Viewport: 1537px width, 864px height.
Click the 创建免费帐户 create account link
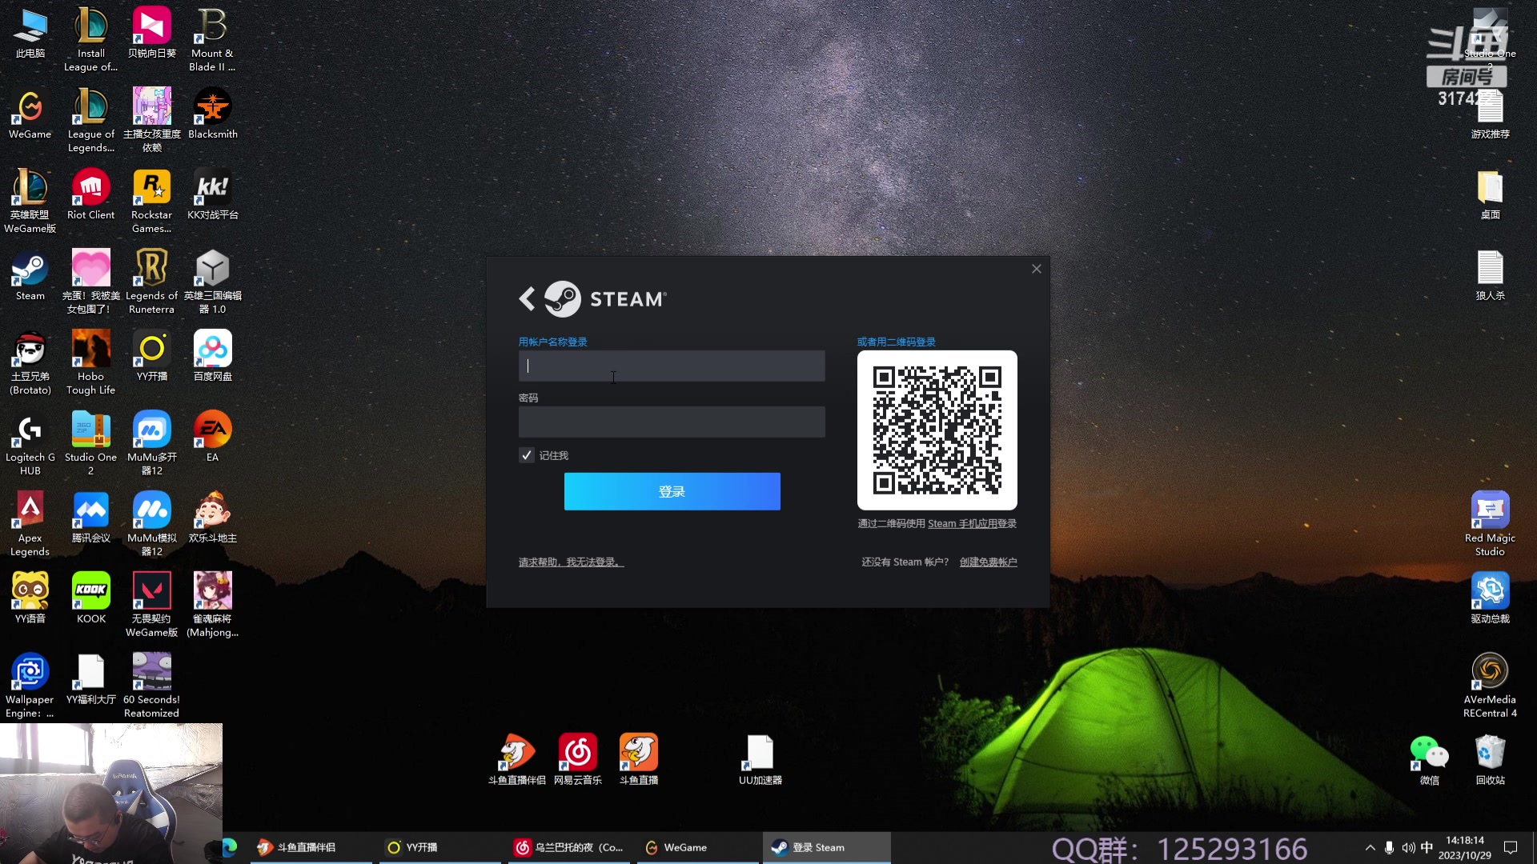988,562
